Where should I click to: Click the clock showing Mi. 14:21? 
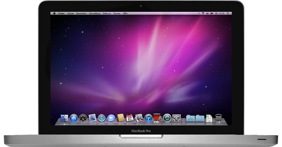pyautogui.click(x=220, y=13)
